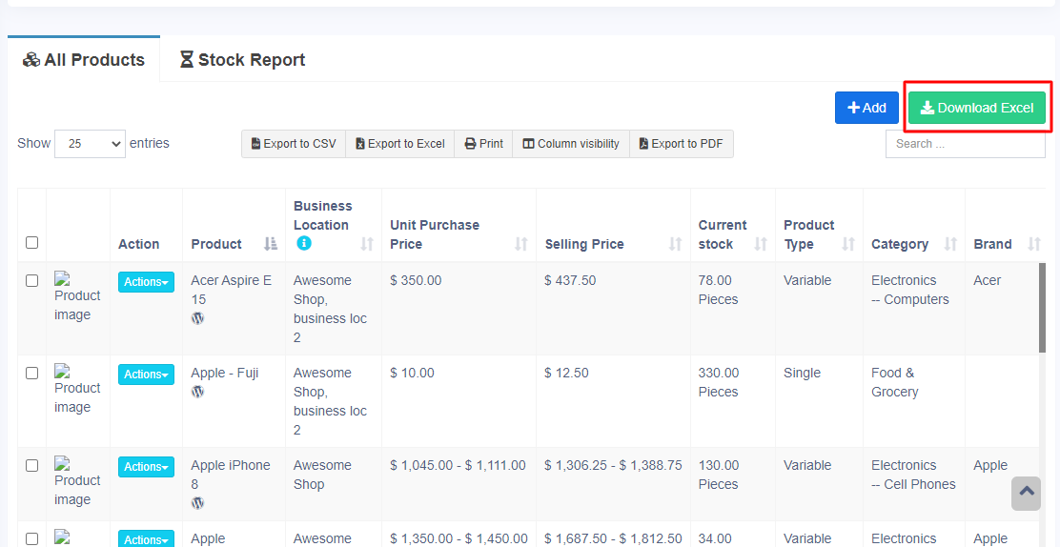
Task: Sort by Product column sort icon
Action: (x=271, y=244)
